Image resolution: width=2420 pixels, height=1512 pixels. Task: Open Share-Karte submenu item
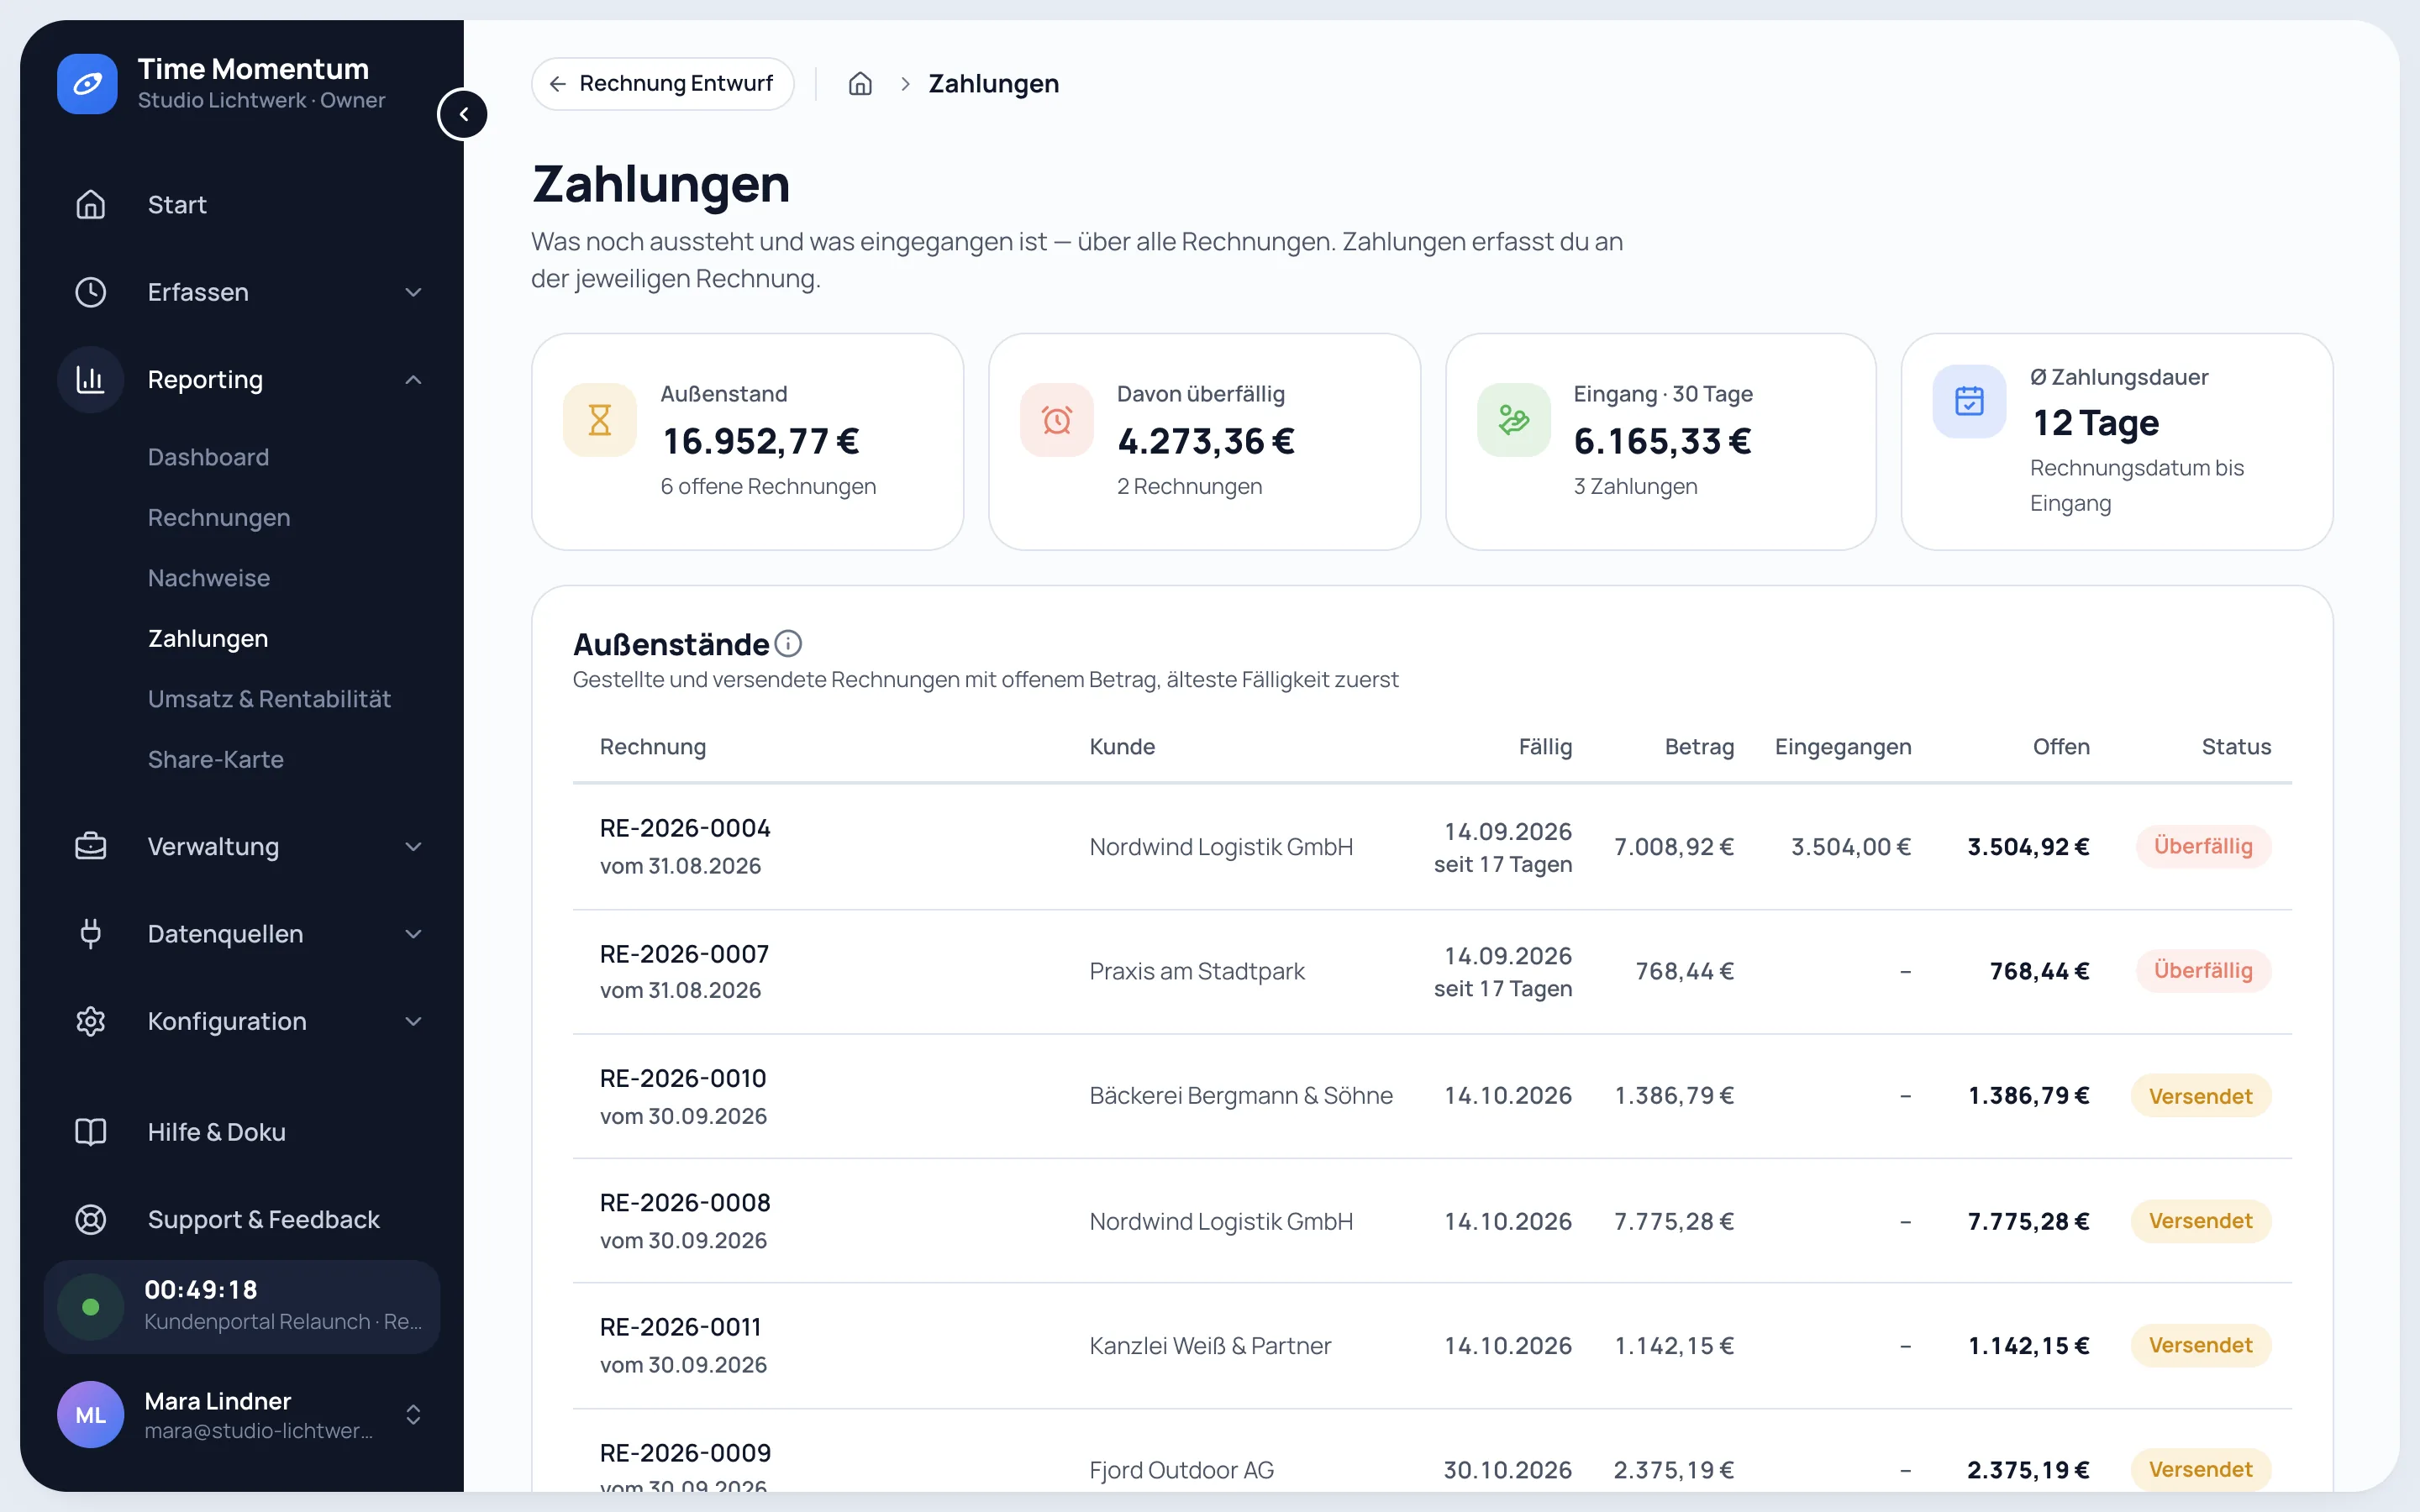point(216,759)
